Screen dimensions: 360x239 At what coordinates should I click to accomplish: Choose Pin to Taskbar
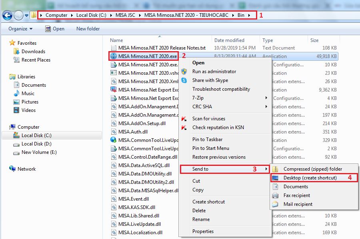point(207,139)
